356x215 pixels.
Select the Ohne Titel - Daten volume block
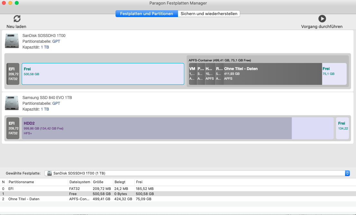point(272,74)
